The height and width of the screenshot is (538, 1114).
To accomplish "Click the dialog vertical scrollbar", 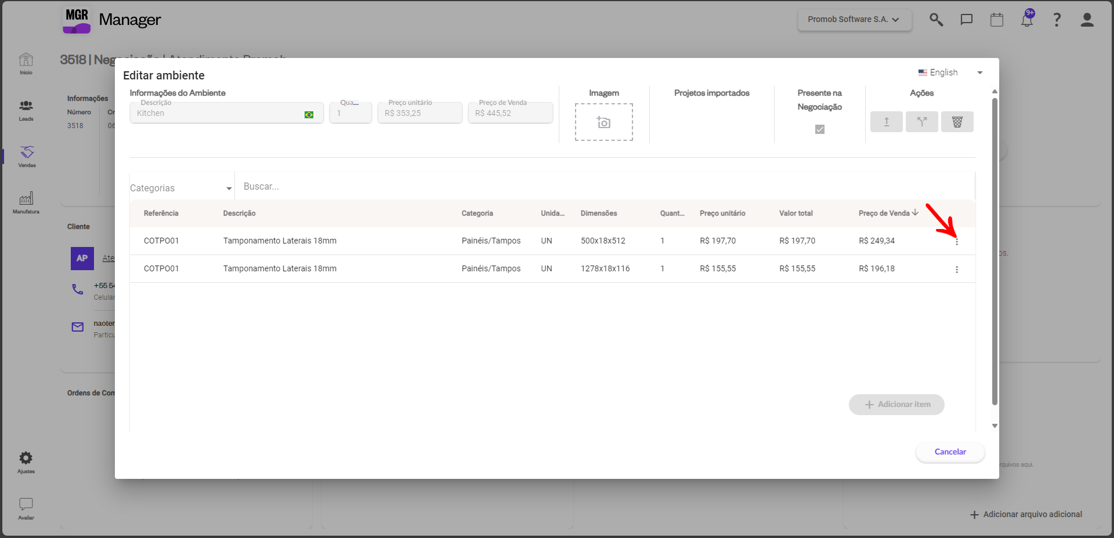I will coord(994,250).
